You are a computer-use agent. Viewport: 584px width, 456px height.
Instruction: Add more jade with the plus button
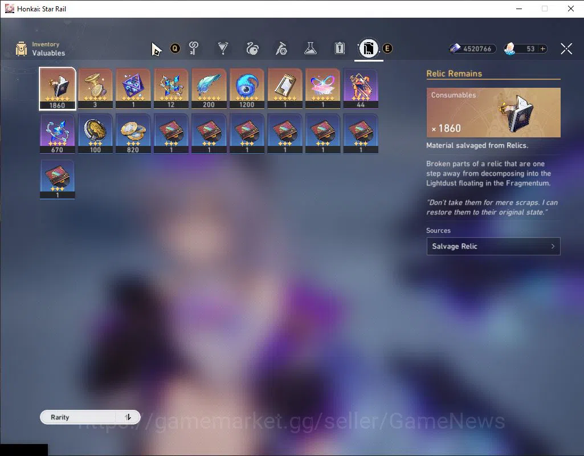coord(543,49)
